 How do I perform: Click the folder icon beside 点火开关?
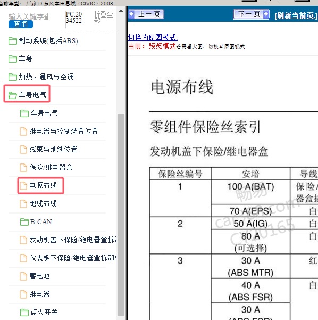[24, 313]
